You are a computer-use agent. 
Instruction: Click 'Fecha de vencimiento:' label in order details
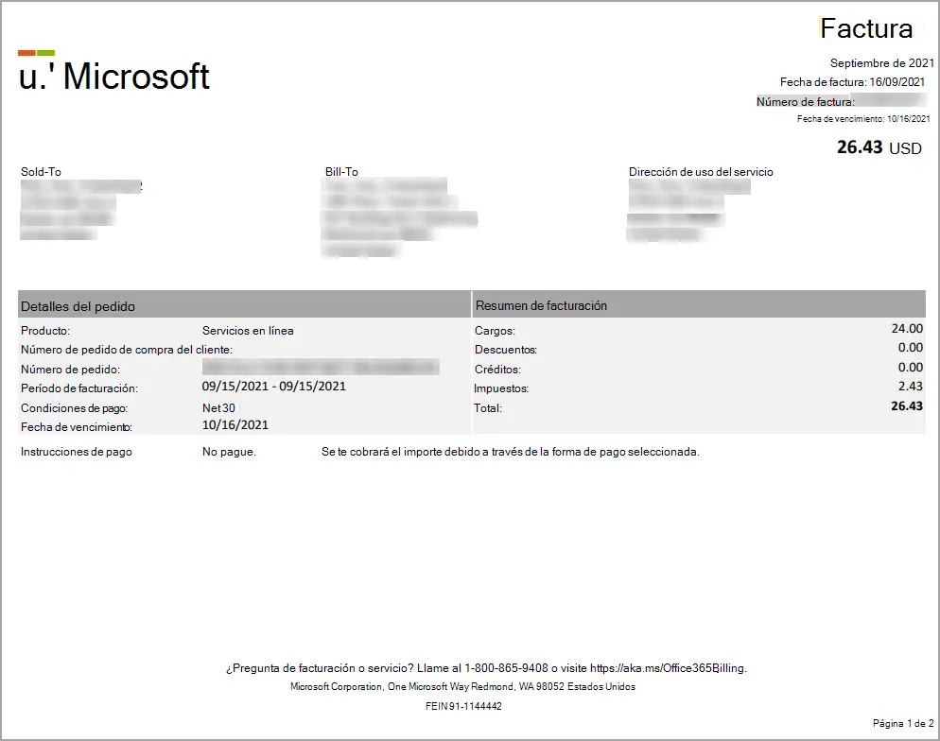pos(77,428)
